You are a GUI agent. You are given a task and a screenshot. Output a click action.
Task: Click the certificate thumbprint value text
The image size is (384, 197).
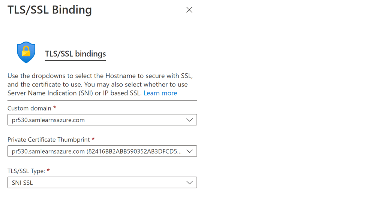coord(97,151)
